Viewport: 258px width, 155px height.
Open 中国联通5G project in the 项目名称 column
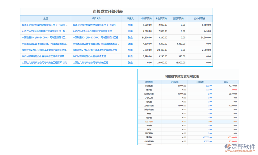coord(95,37)
